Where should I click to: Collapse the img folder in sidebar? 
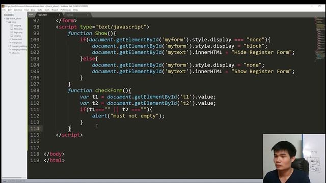(7, 22)
